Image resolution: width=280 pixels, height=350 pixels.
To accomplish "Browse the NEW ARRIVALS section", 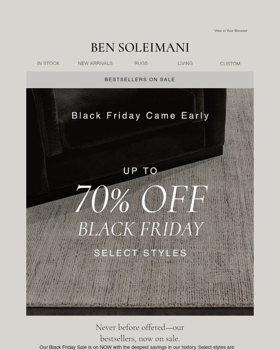I will pyautogui.click(x=95, y=64).
